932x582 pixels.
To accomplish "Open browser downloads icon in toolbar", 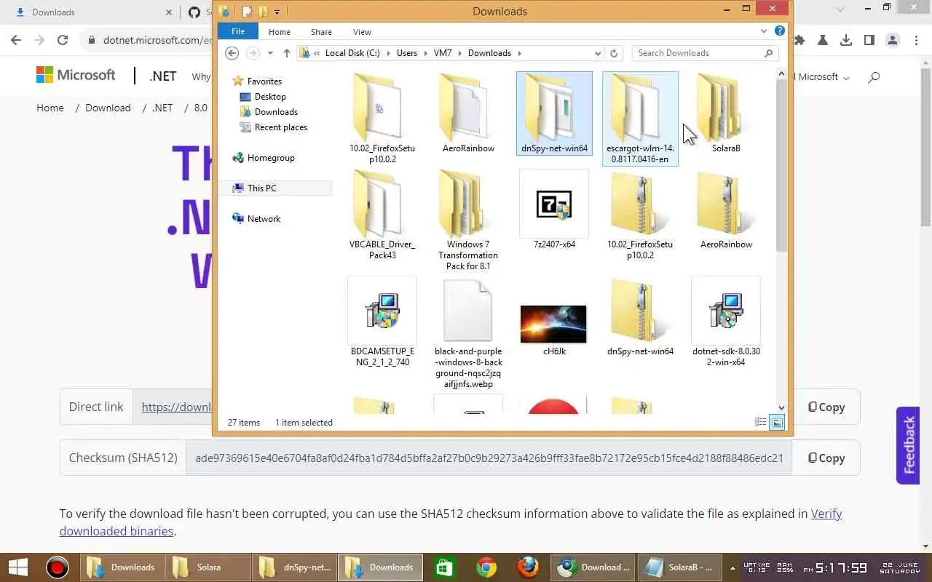I will (846, 41).
